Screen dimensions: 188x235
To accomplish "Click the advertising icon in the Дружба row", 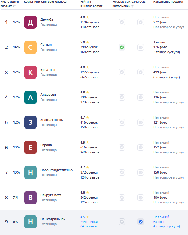I will [x=122, y=22].
